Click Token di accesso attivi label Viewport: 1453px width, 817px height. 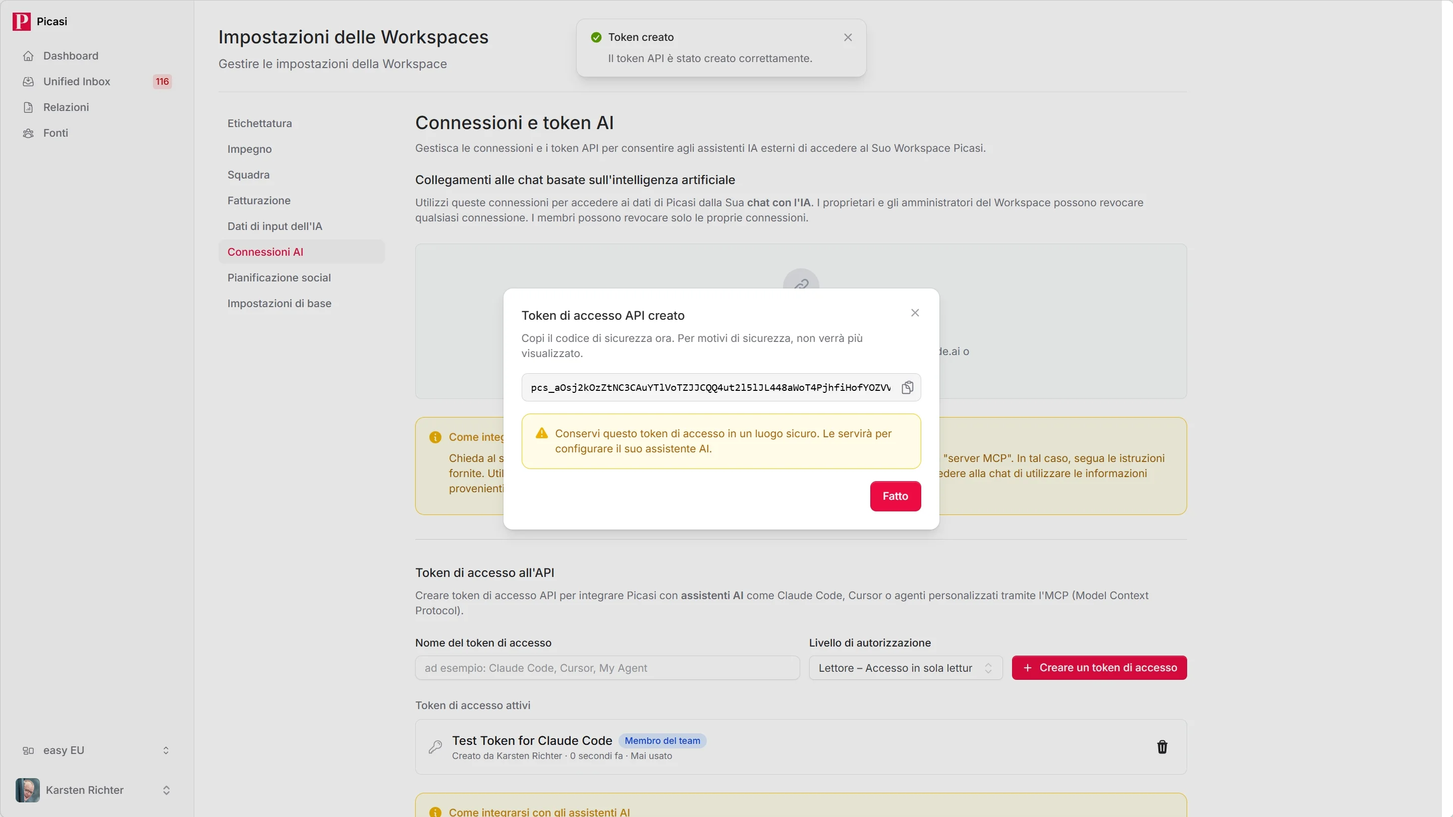pyautogui.click(x=473, y=706)
